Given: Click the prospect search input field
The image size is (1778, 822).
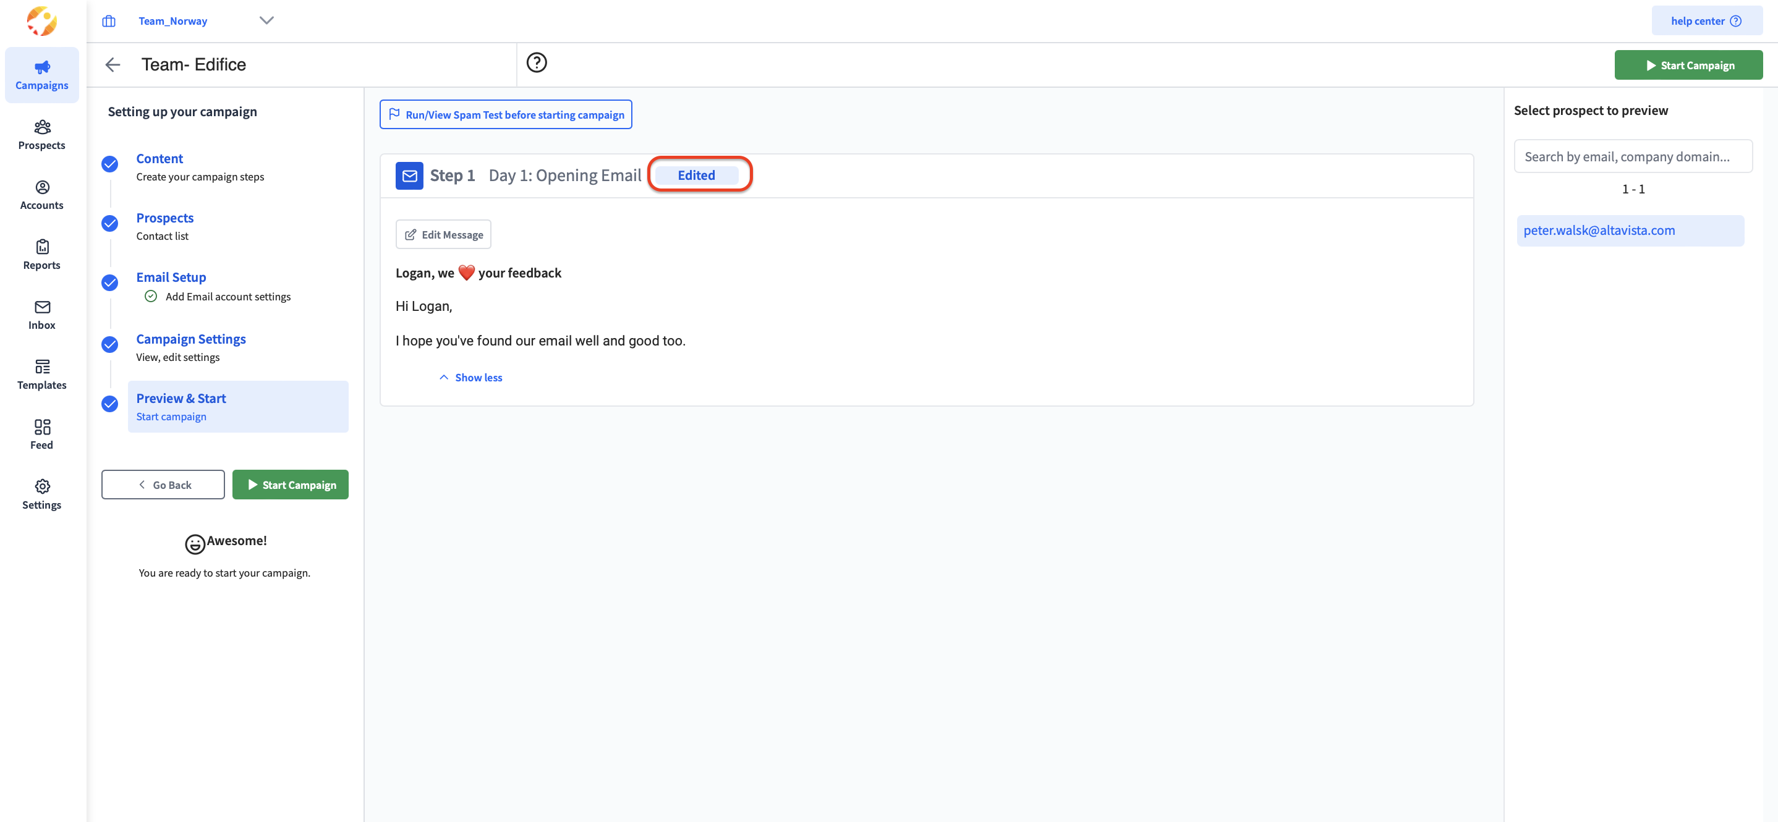Looking at the screenshot, I should click(x=1632, y=156).
